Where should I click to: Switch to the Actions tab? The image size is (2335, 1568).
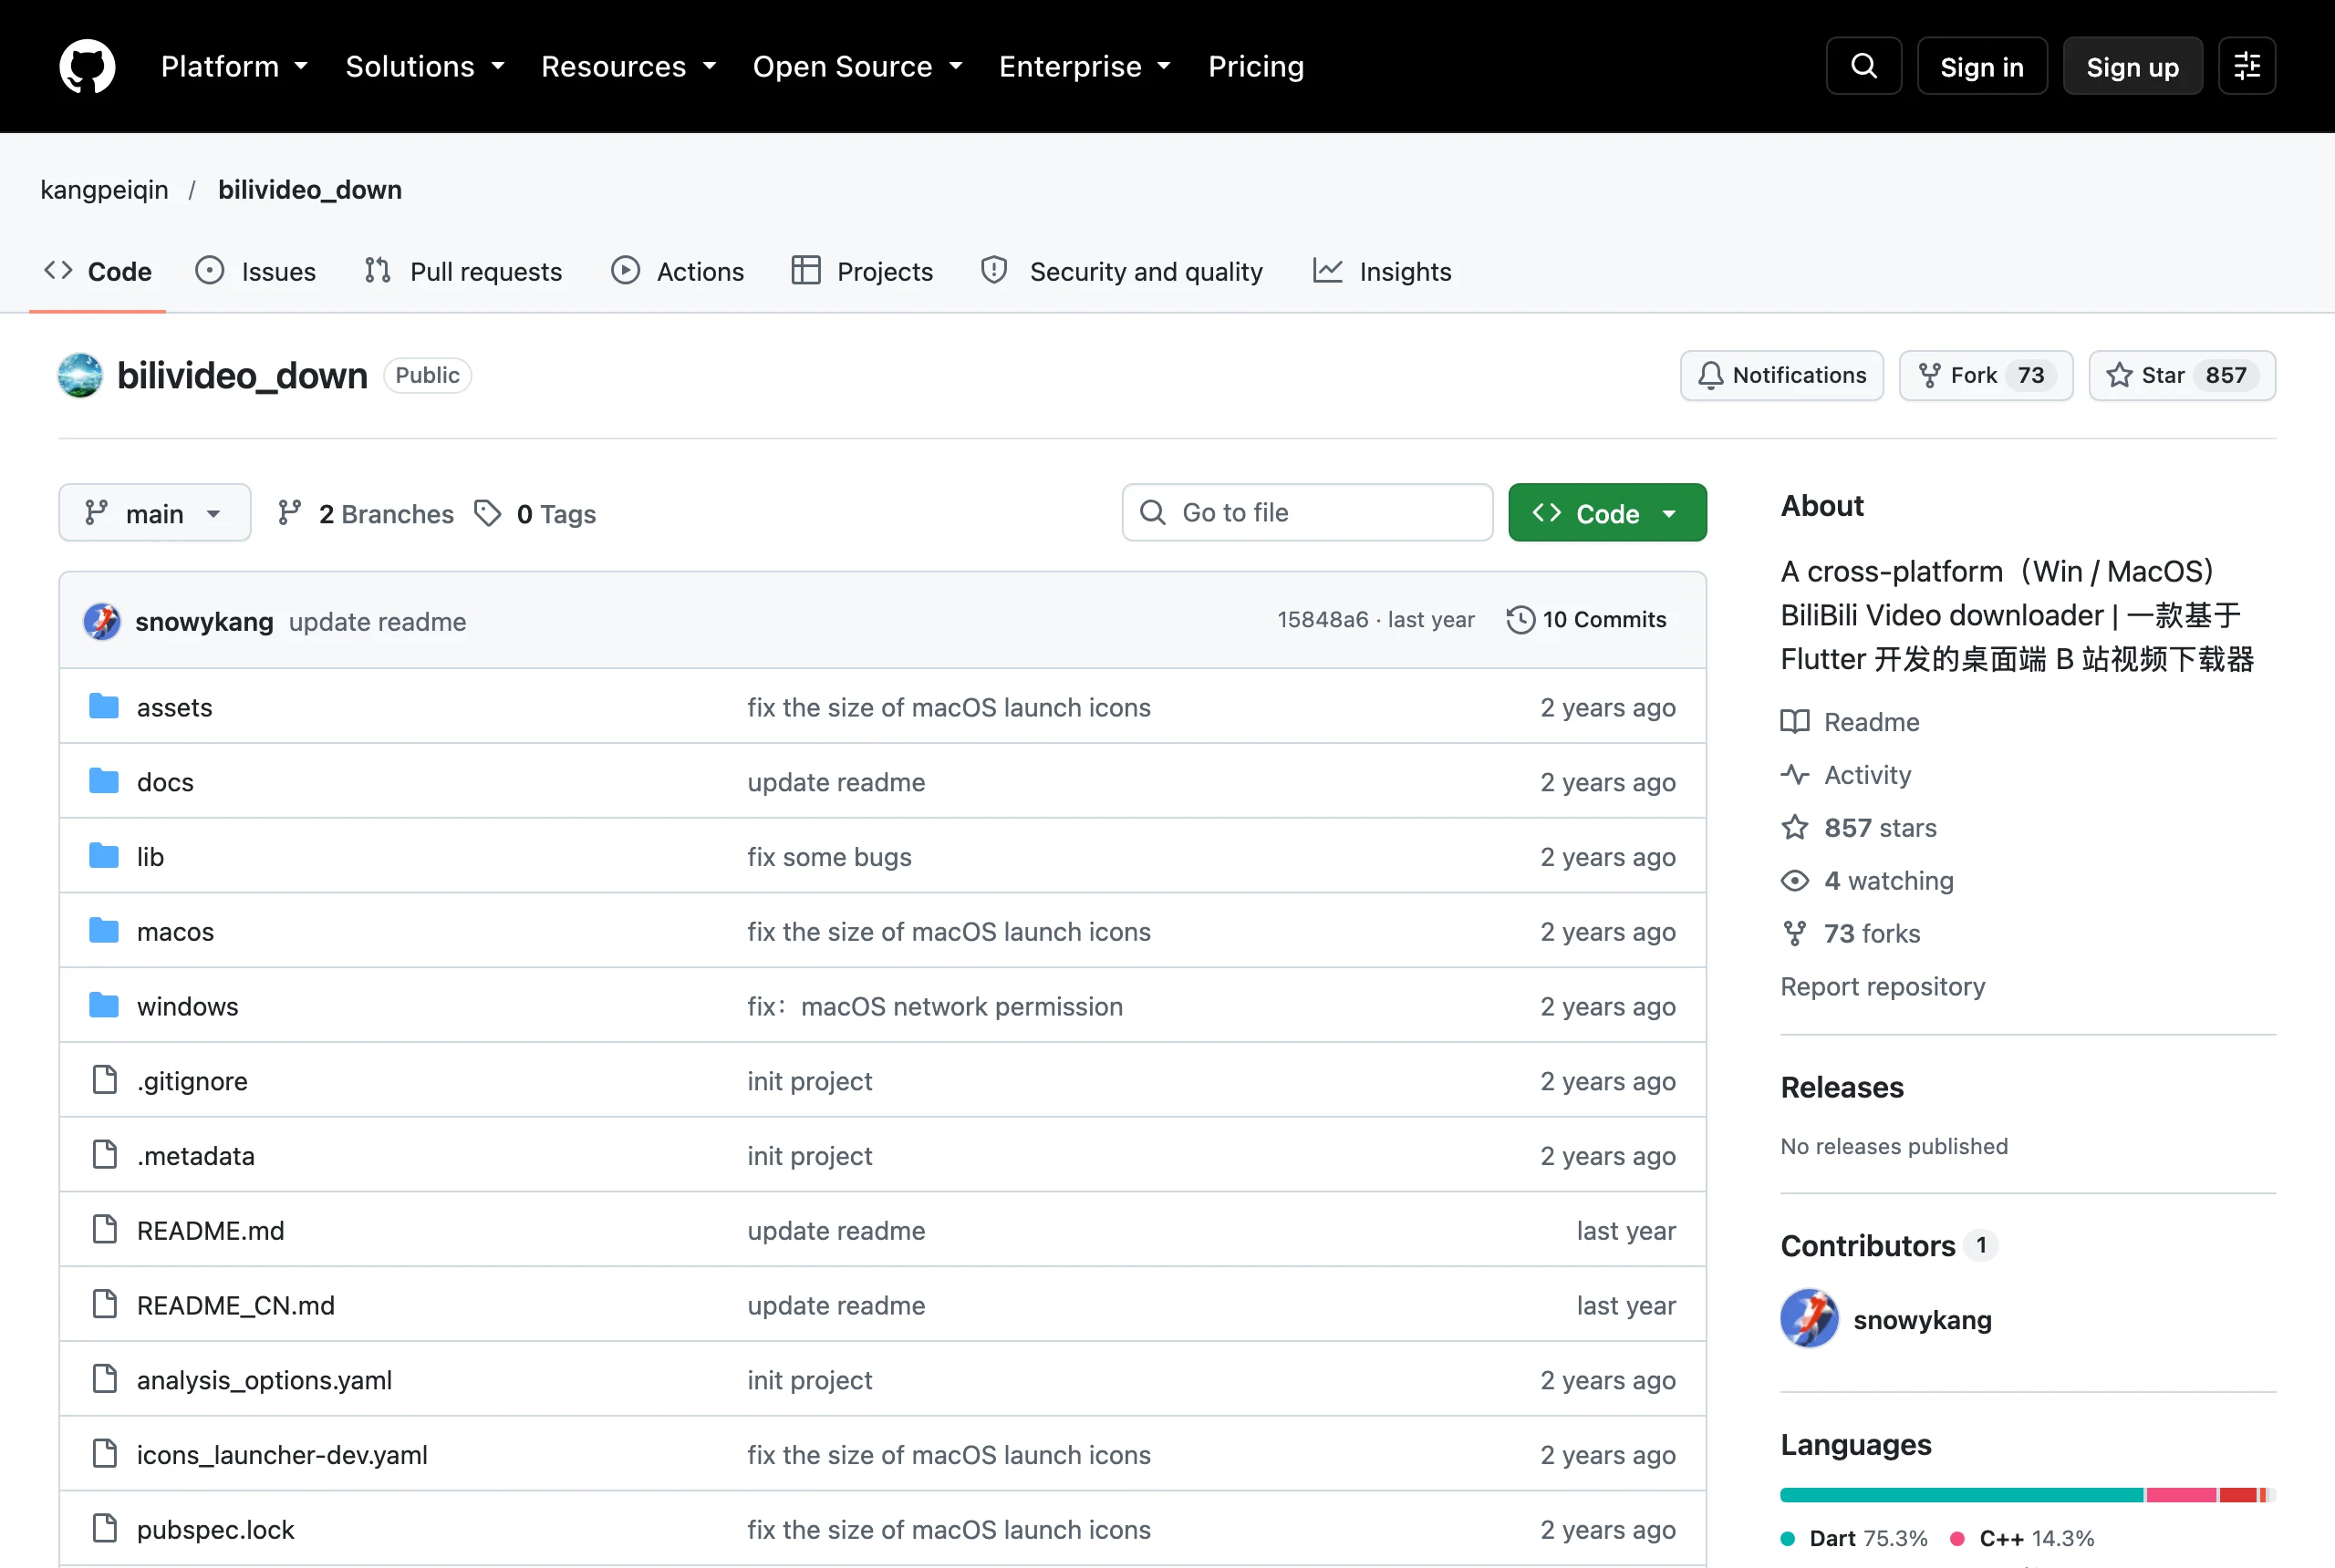[x=679, y=271]
